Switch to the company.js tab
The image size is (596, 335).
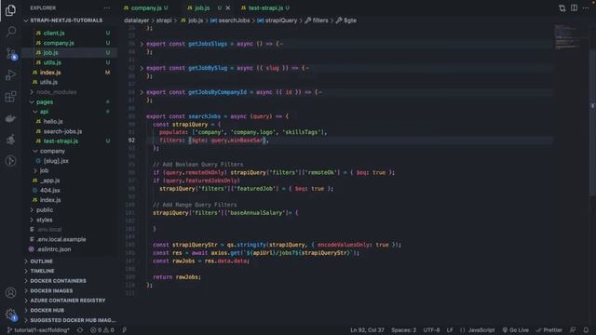[x=146, y=8]
